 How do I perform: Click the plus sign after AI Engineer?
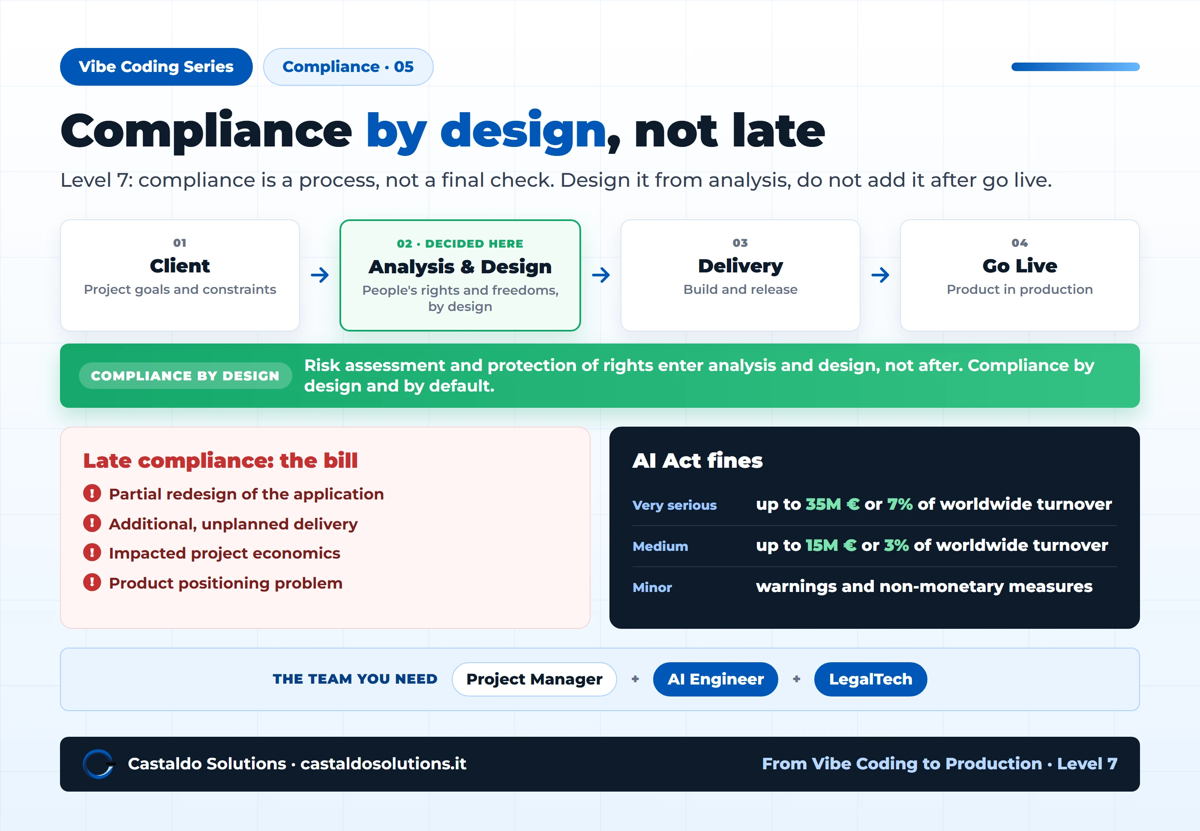pyautogui.click(x=796, y=679)
